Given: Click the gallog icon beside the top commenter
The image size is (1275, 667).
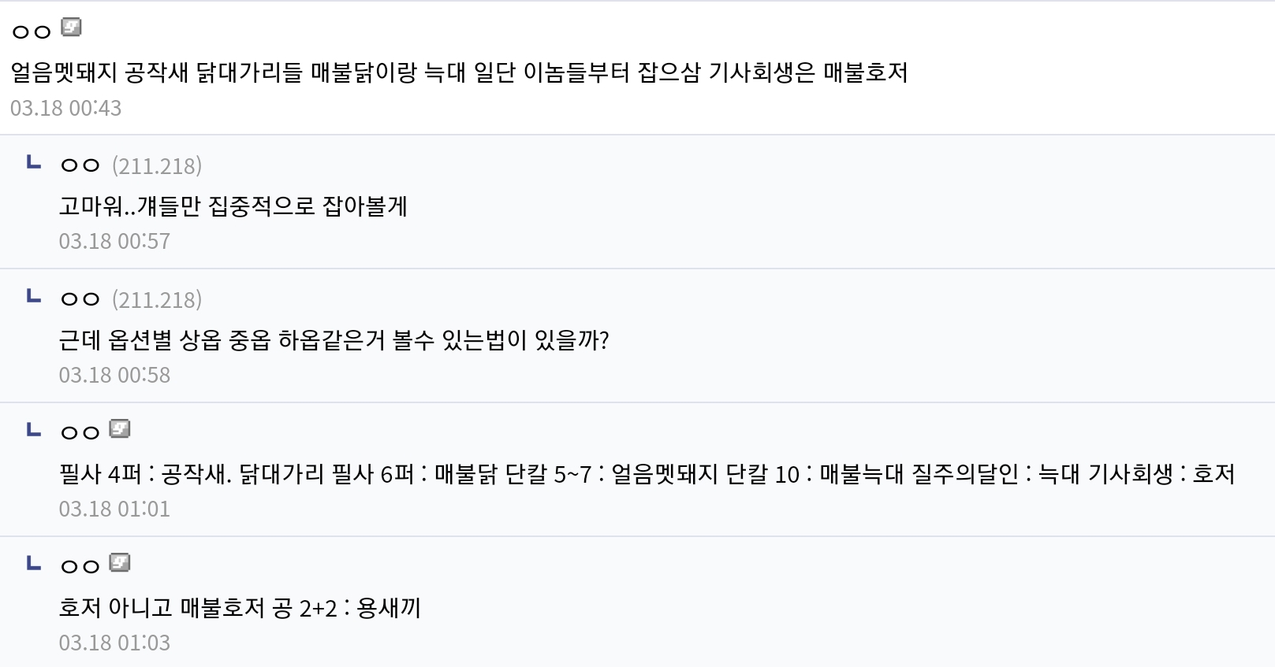Looking at the screenshot, I should tap(71, 28).
